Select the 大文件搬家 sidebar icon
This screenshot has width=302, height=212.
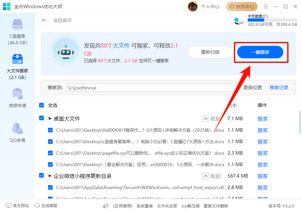click(x=17, y=59)
